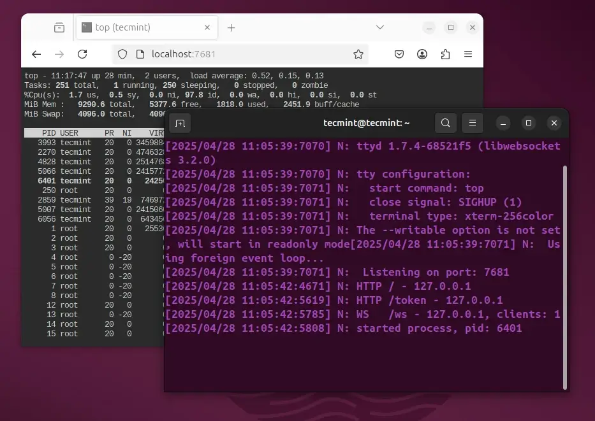Open the terminal hamburger menu
Viewport: 595px width, 421px height.
(x=472, y=123)
